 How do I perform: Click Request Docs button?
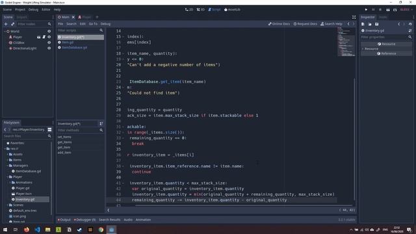coord(305,24)
